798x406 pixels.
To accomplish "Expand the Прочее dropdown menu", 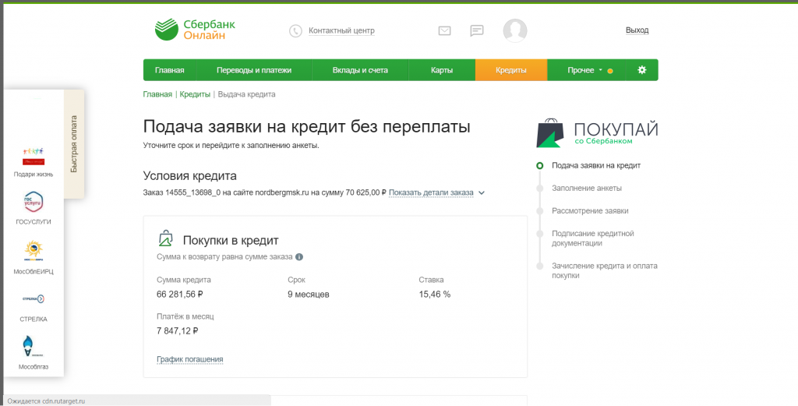I will coord(586,70).
